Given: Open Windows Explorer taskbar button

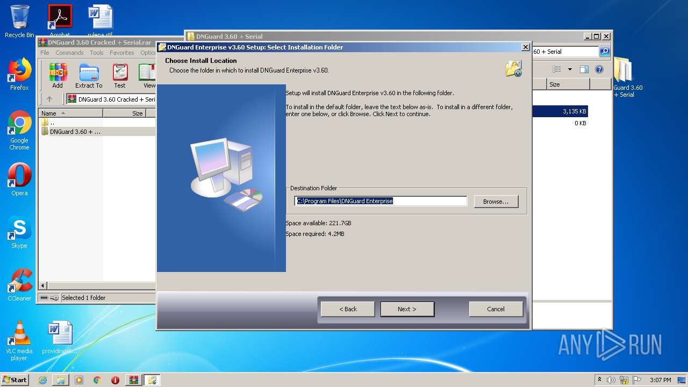Looking at the screenshot, I should point(61,380).
